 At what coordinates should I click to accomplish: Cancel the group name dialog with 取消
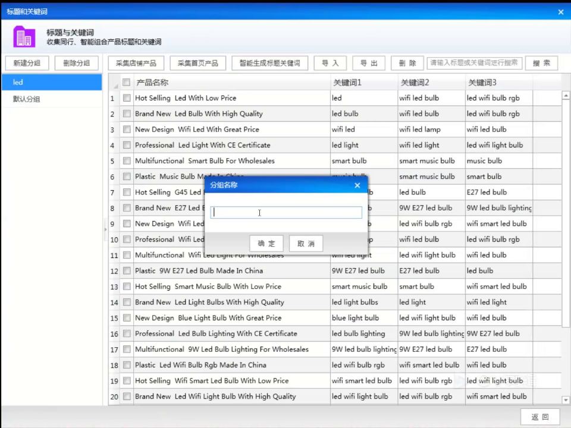[306, 244]
